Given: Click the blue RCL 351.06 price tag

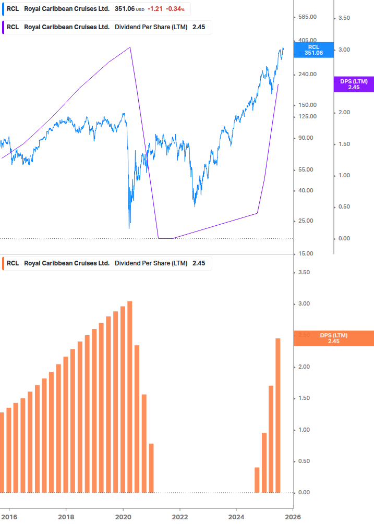Looking at the screenshot, I should pos(313,50).
